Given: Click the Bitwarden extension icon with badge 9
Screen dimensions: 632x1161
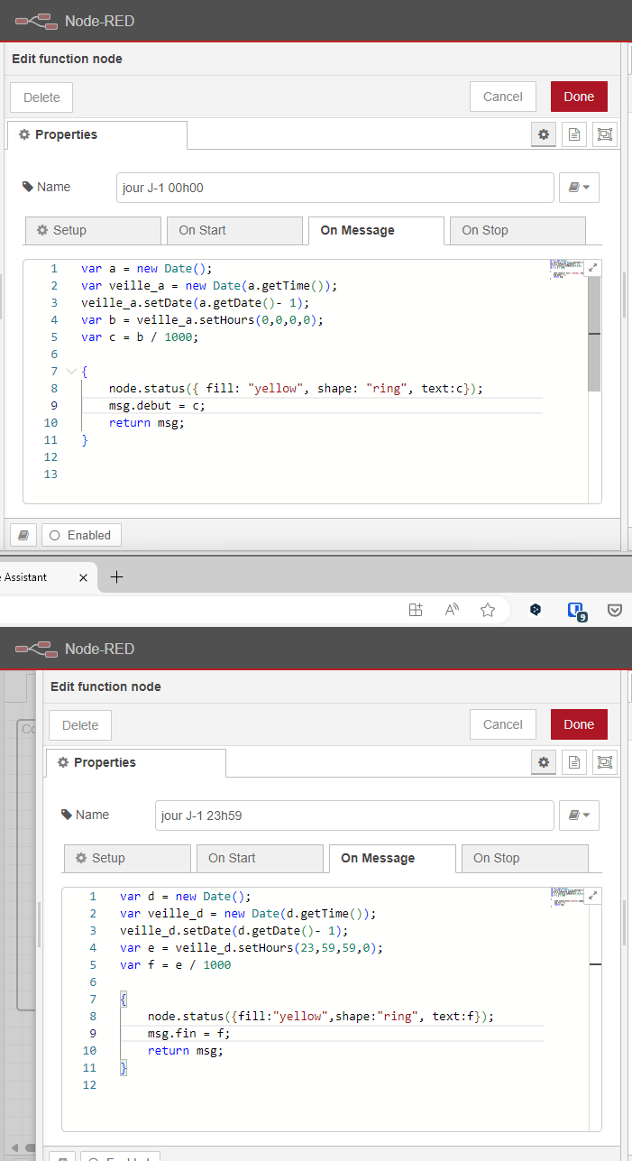Looking at the screenshot, I should point(576,611).
